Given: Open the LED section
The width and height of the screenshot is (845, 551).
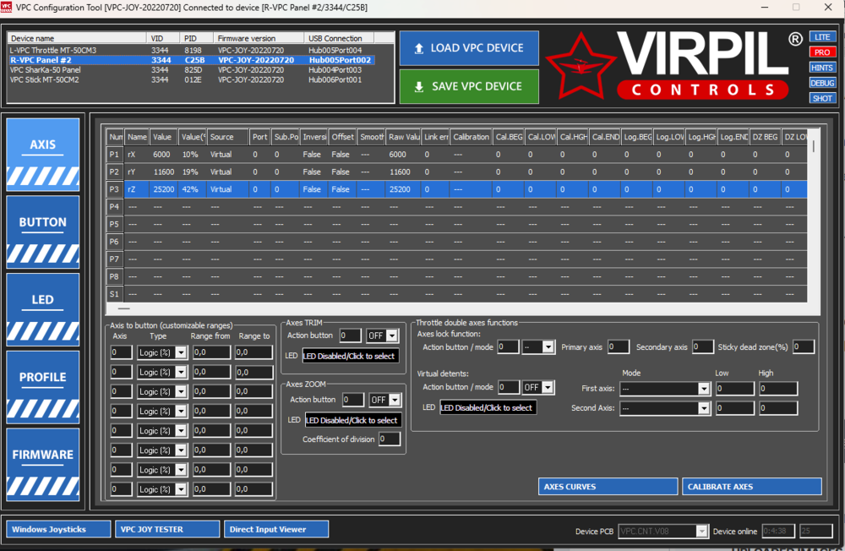Looking at the screenshot, I should click(43, 310).
